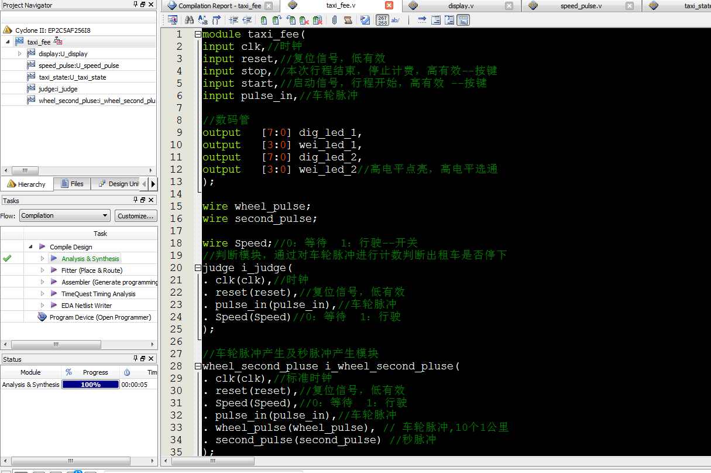Jump to next bookmark icon
This screenshot has width=711, height=473.
coord(277,20)
